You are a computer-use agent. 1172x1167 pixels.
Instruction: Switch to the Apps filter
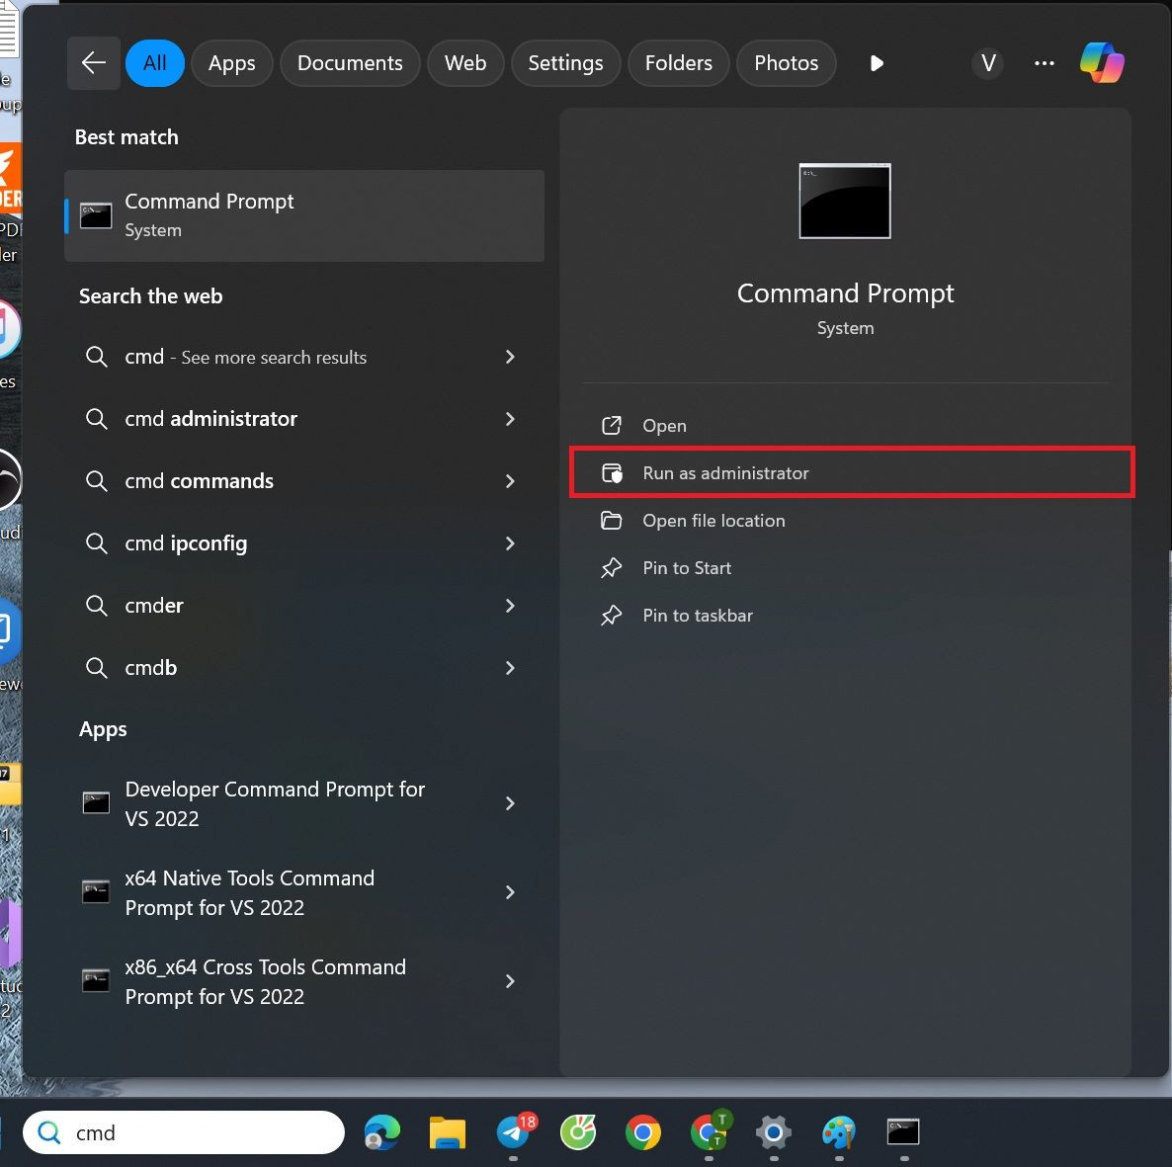click(231, 62)
